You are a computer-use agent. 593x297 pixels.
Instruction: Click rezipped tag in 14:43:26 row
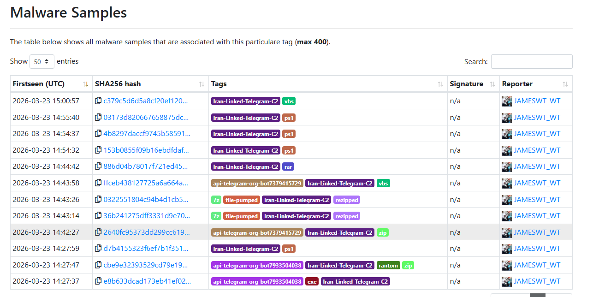click(x=346, y=200)
